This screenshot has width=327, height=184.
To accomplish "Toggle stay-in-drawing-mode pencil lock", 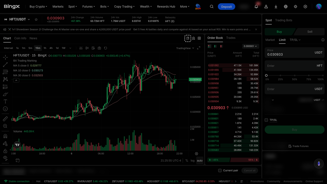I will (x=5, y=144).
